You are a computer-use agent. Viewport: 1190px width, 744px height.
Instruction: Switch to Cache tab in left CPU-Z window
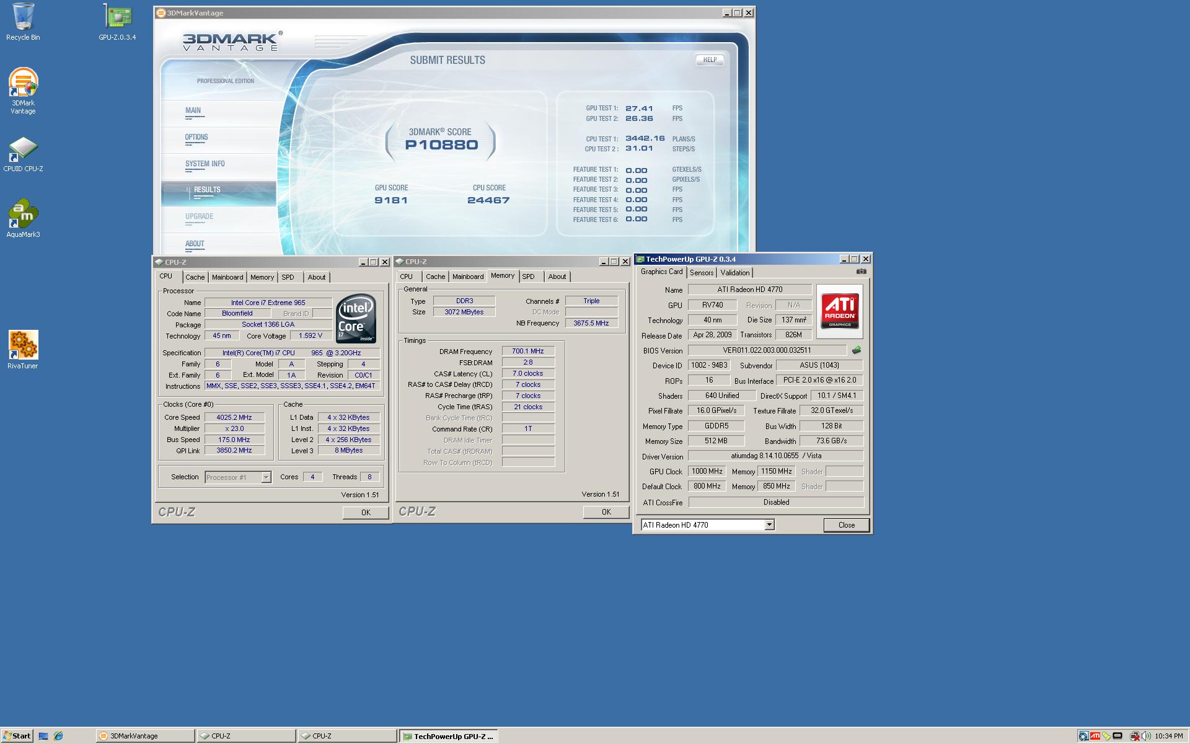pos(195,277)
